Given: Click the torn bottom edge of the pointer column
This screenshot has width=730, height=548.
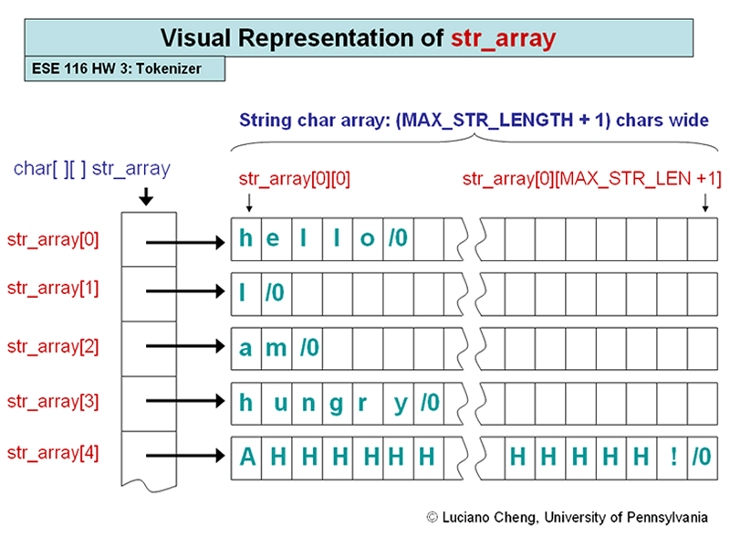Looking at the screenshot, I should 148,487.
